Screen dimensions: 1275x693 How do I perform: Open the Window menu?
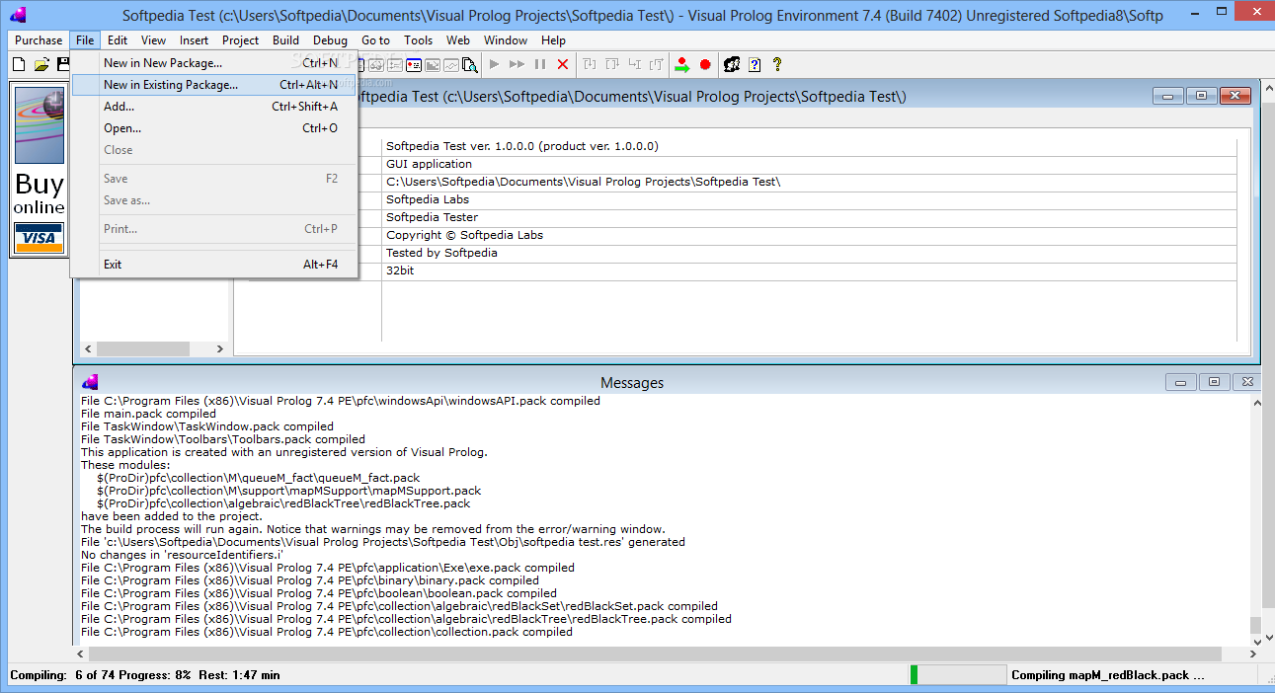coord(505,40)
